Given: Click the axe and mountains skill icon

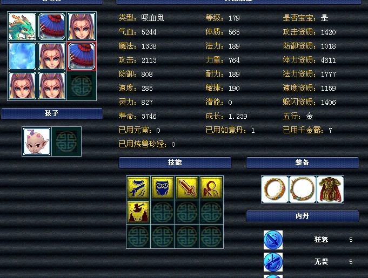Looking at the screenshot, I should [138, 212].
